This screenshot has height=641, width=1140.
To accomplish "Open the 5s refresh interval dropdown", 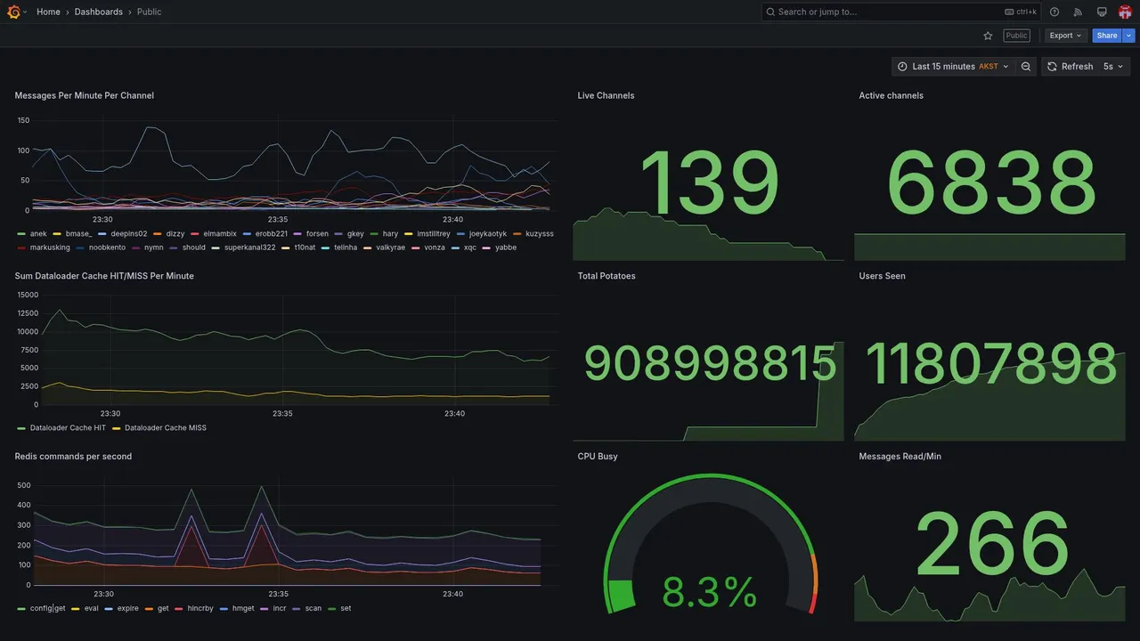I will (x=1114, y=67).
